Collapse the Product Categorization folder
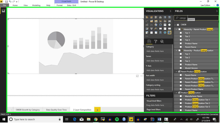The image size is (220, 123). 176,93
